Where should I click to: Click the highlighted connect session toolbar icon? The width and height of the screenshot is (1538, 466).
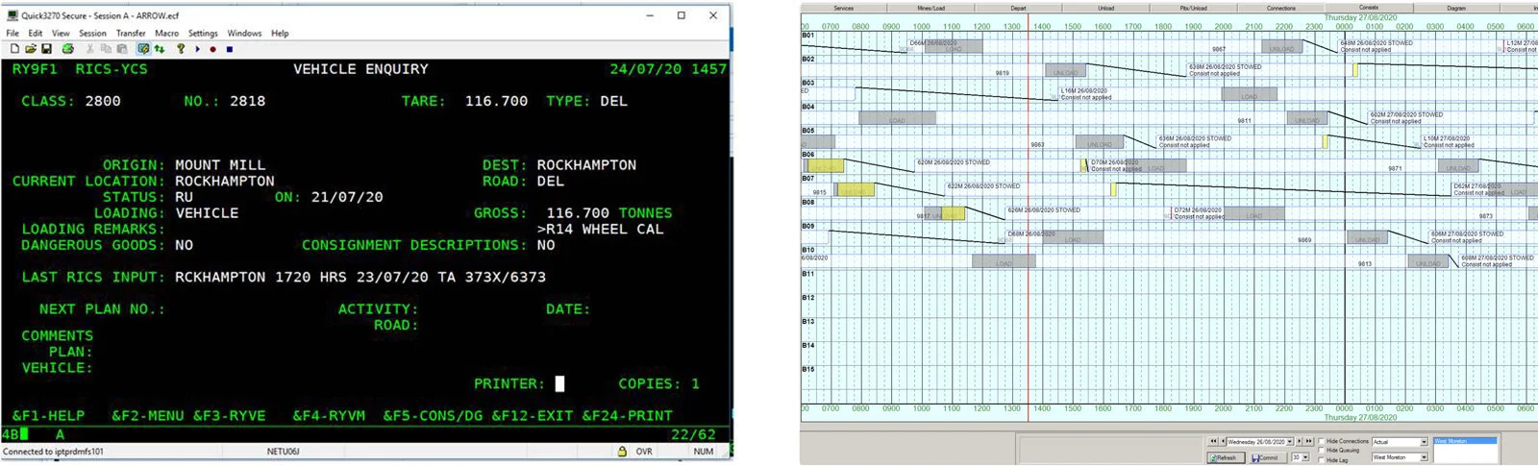(143, 49)
